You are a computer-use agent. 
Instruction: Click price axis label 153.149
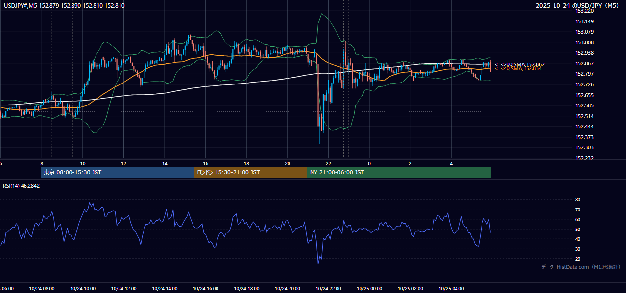click(584, 21)
